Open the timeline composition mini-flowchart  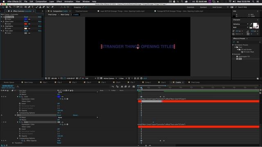pyautogui.click(x=113, y=87)
